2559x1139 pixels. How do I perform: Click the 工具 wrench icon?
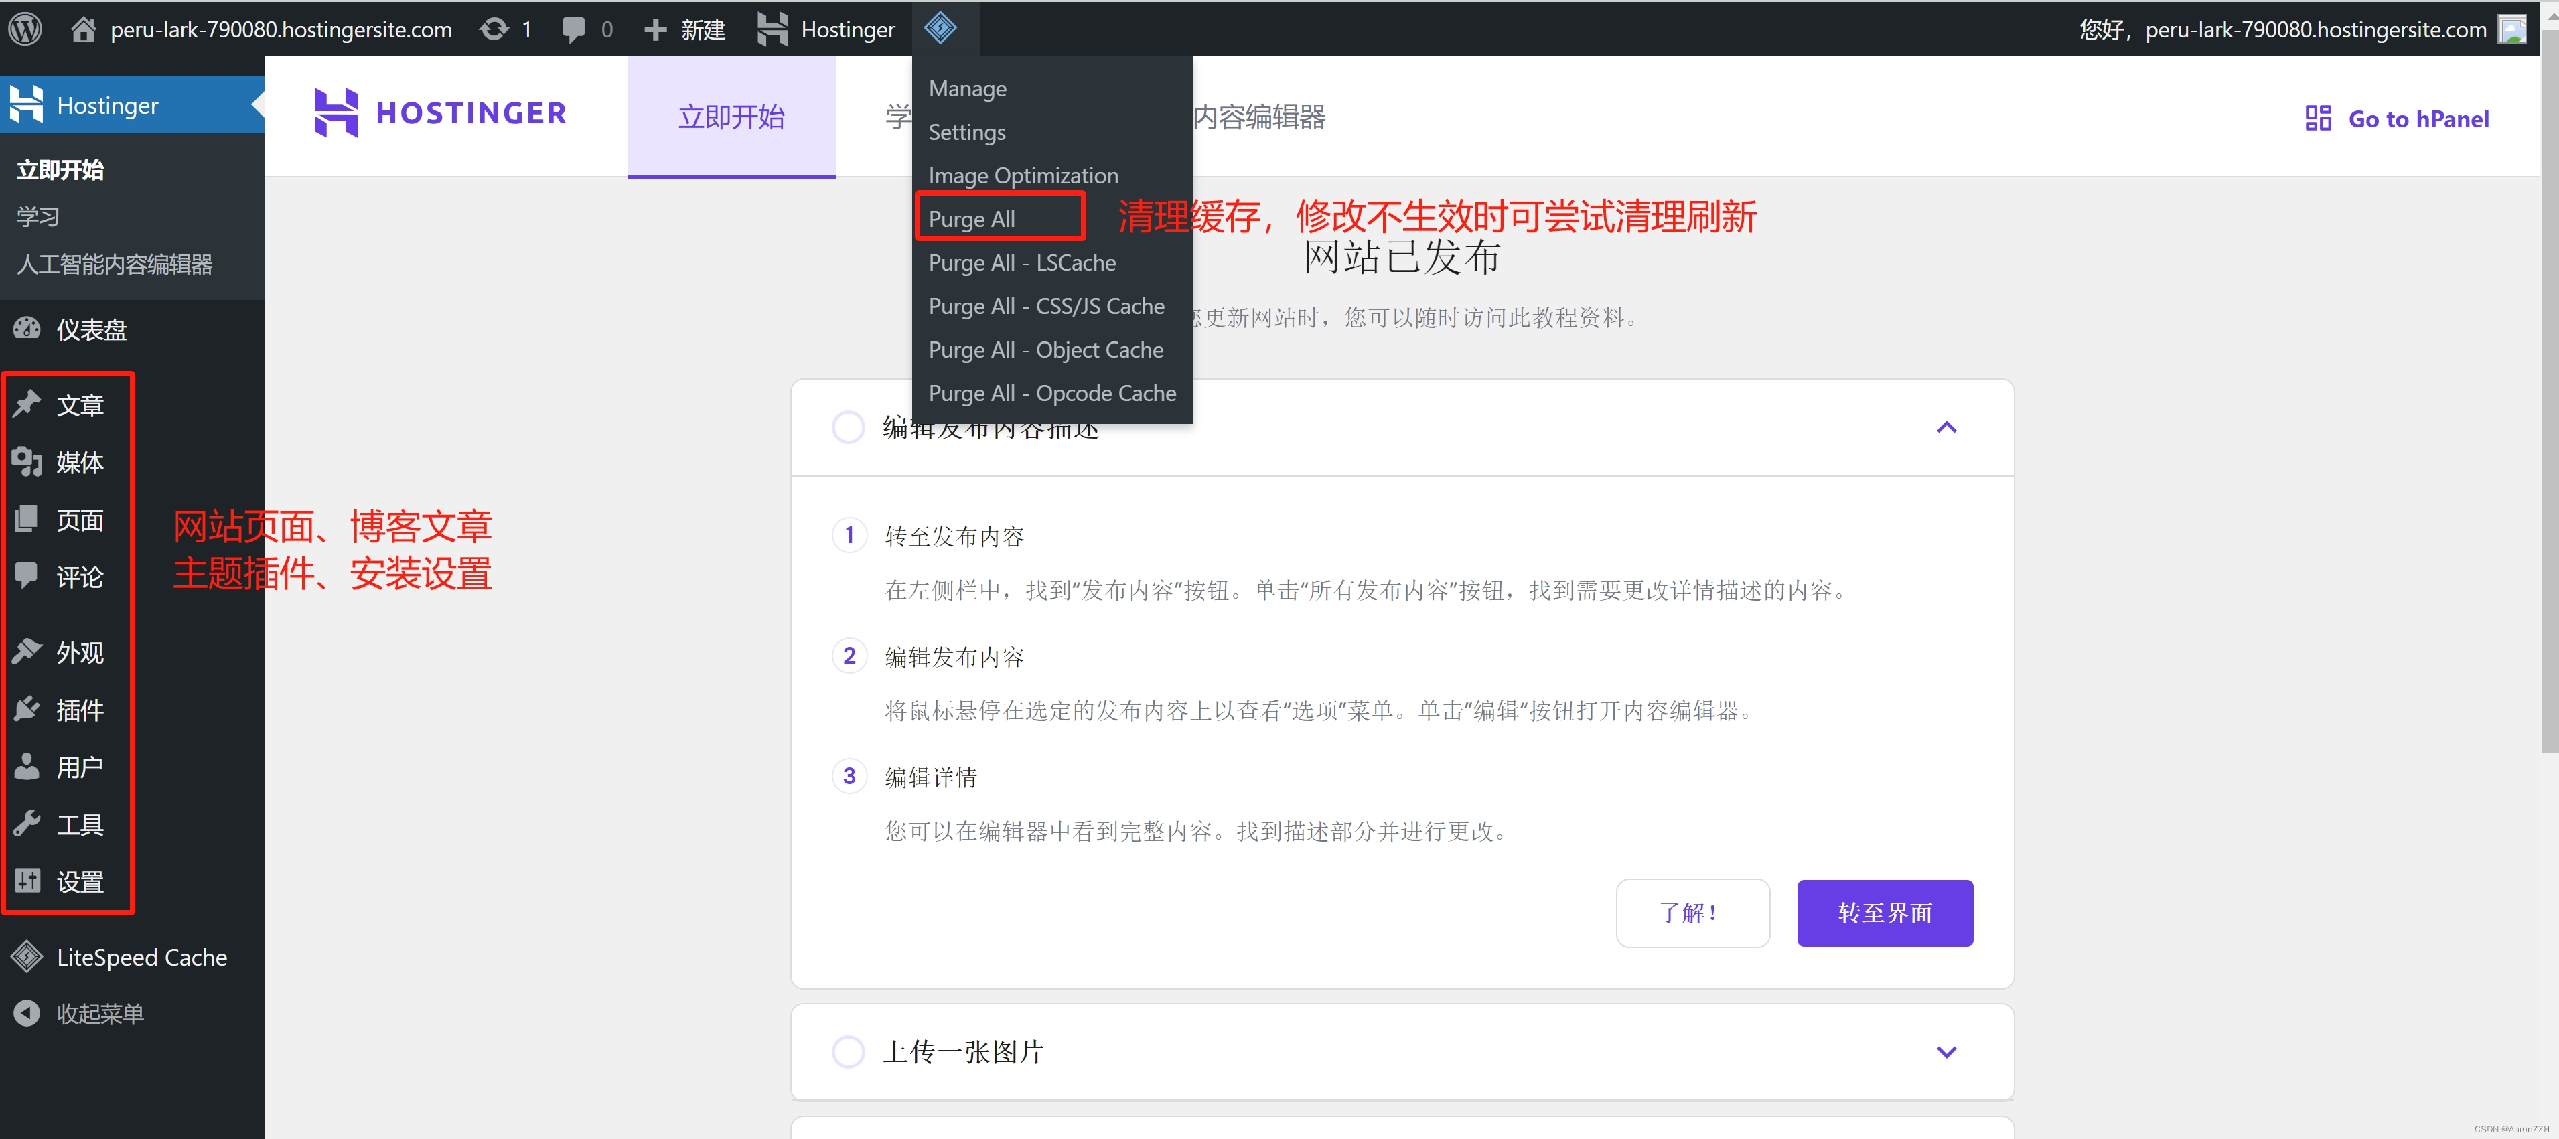27,823
